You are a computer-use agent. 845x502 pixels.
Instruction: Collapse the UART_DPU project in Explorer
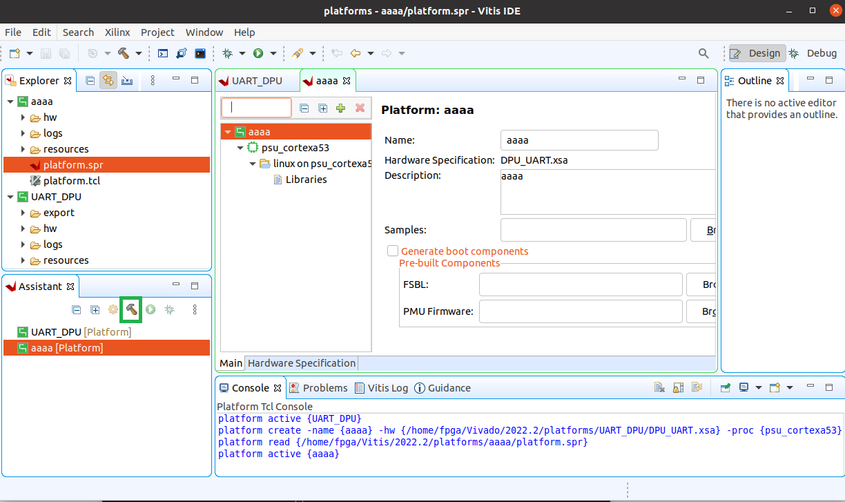click(10, 197)
